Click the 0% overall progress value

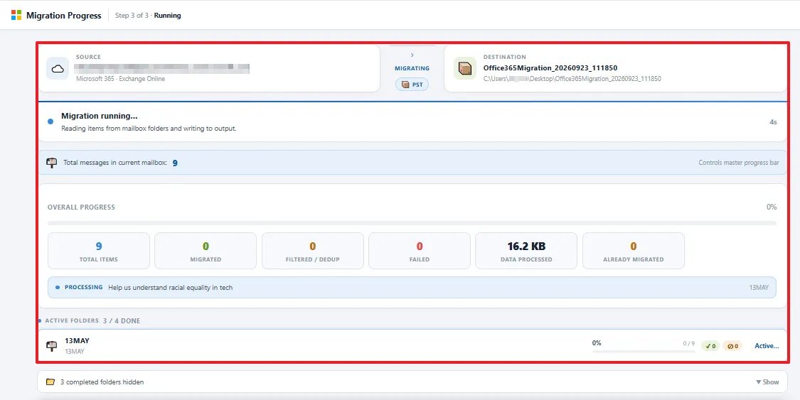[772, 207]
